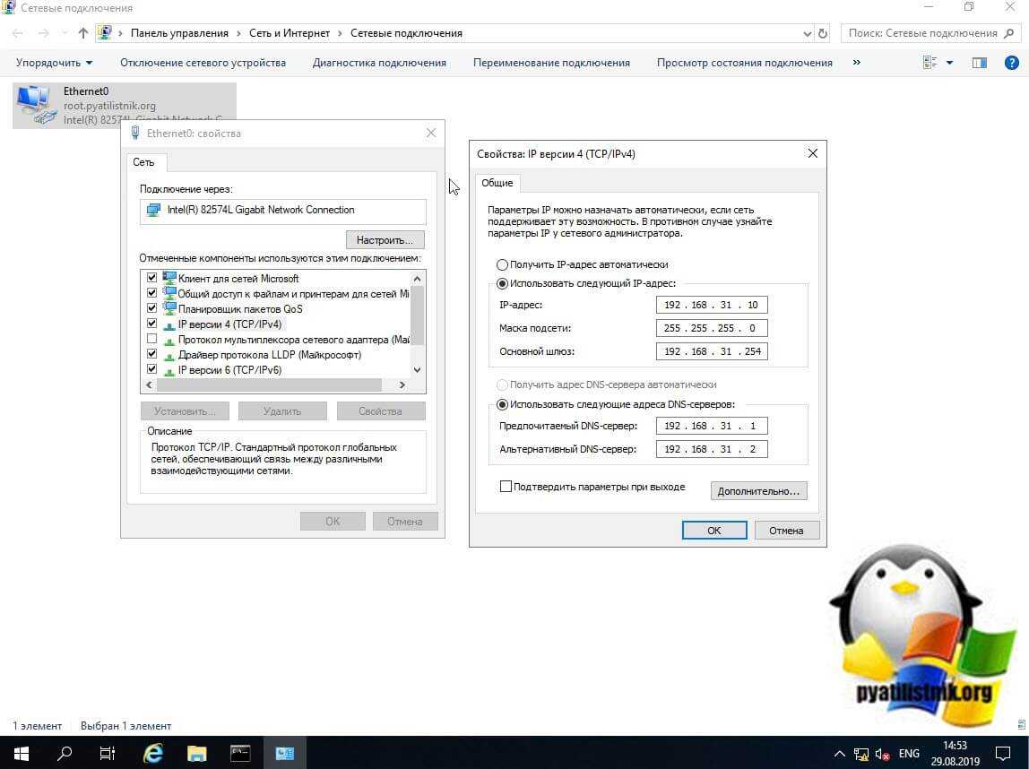Enable Протокол мультиплексора сетевого адаптера checkbox
1029x769 pixels.
pyautogui.click(x=151, y=340)
